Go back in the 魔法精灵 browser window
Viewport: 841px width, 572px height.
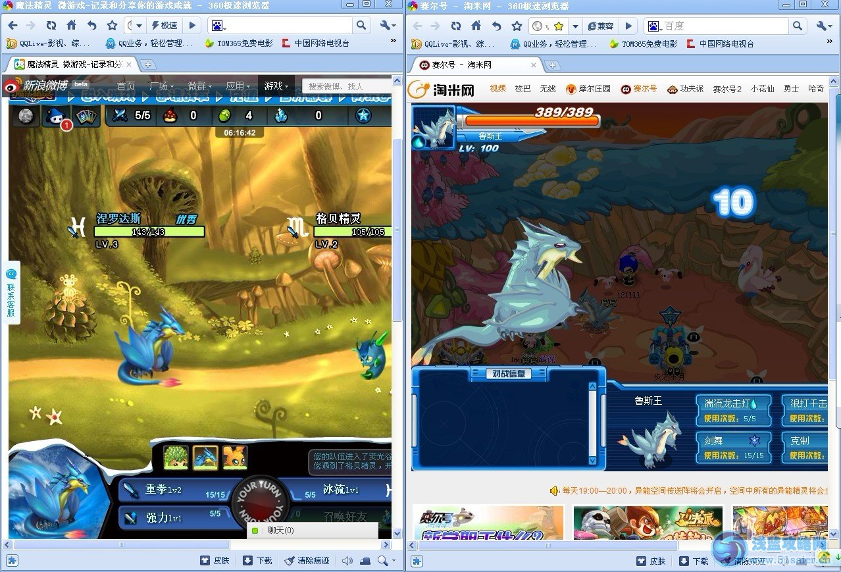13,26
